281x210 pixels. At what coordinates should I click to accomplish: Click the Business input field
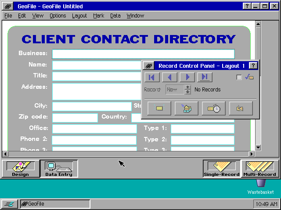tap(144, 54)
